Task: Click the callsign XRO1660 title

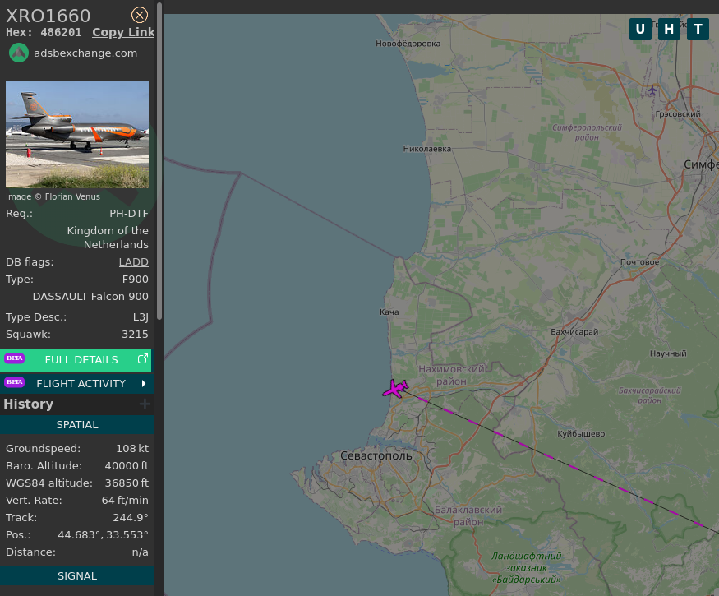Action: 48,16
